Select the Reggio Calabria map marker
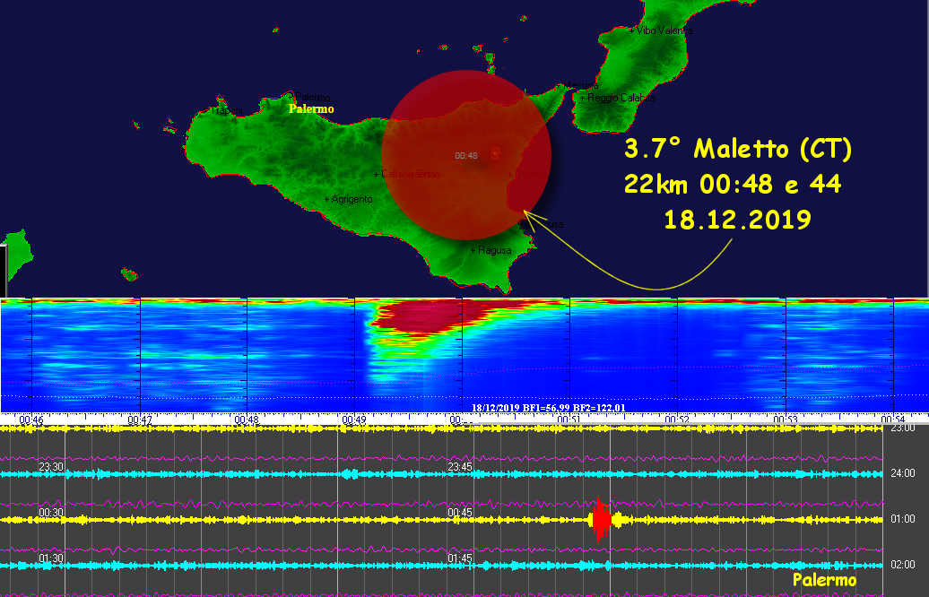The height and width of the screenshot is (597, 929). pyautogui.click(x=584, y=98)
